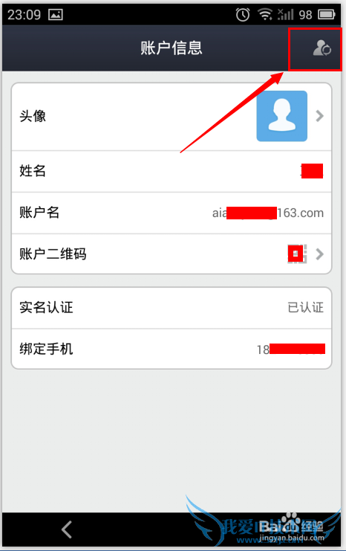The height and width of the screenshot is (551, 346).
Task: Open the 头像 row
Action: point(172,117)
